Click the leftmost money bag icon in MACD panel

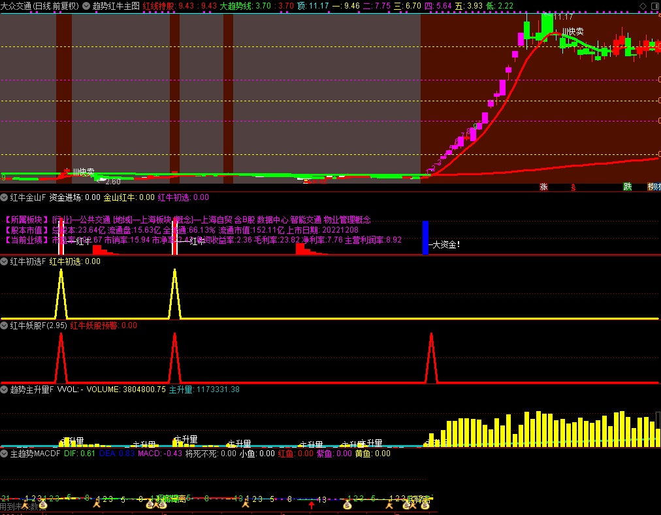pos(43,505)
